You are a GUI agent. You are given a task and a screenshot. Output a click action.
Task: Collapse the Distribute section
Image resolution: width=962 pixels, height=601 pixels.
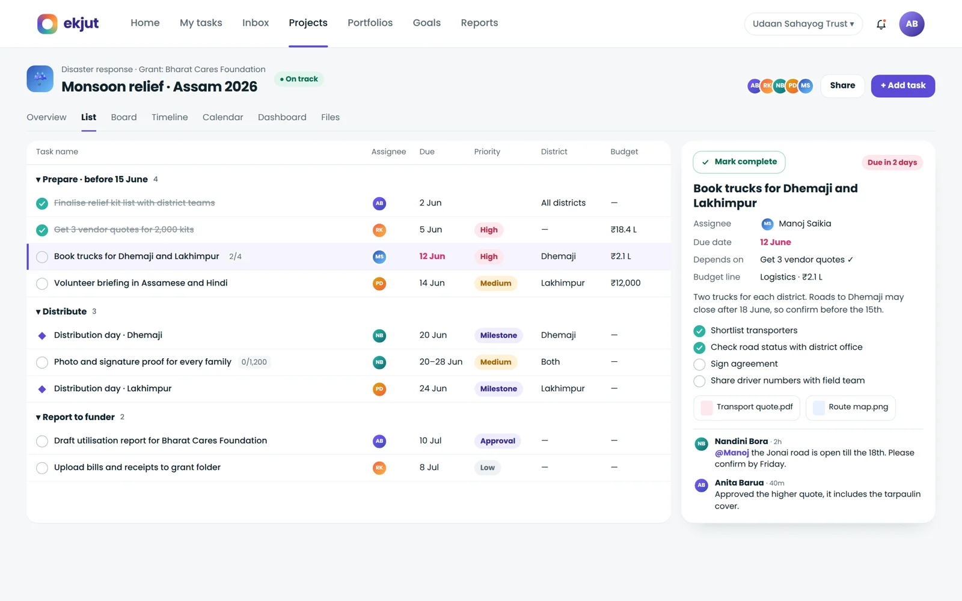(38, 312)
